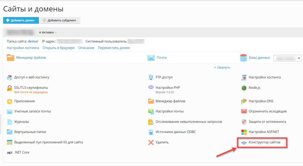
Task: Open the Активен status dropdown
Action: coord(48,32)
